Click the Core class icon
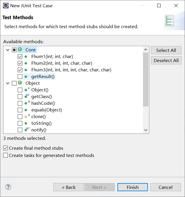 (x=20, y=50)
